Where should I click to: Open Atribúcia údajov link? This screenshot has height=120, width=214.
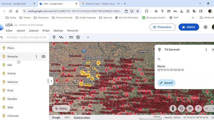82,117
